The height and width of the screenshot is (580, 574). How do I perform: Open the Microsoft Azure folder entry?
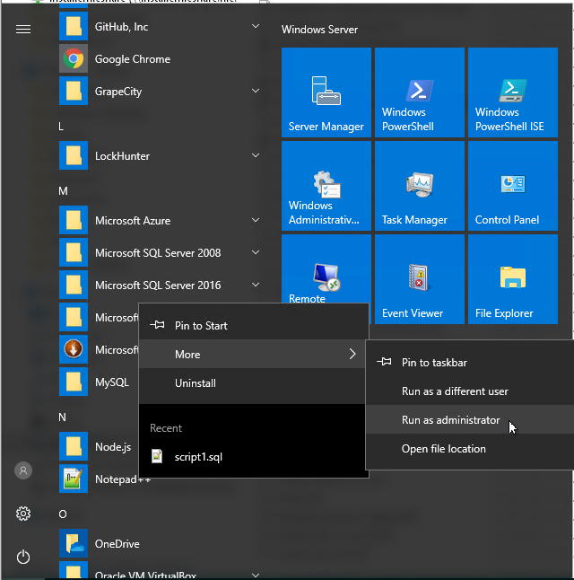pyautogui.click(x=159, y=220)
